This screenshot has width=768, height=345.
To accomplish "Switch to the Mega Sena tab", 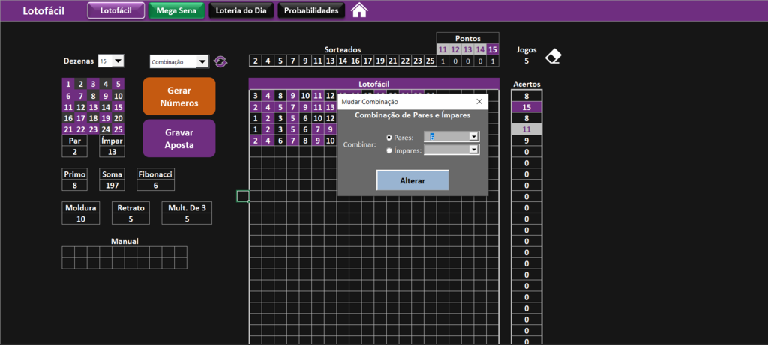I will [176, 10].
